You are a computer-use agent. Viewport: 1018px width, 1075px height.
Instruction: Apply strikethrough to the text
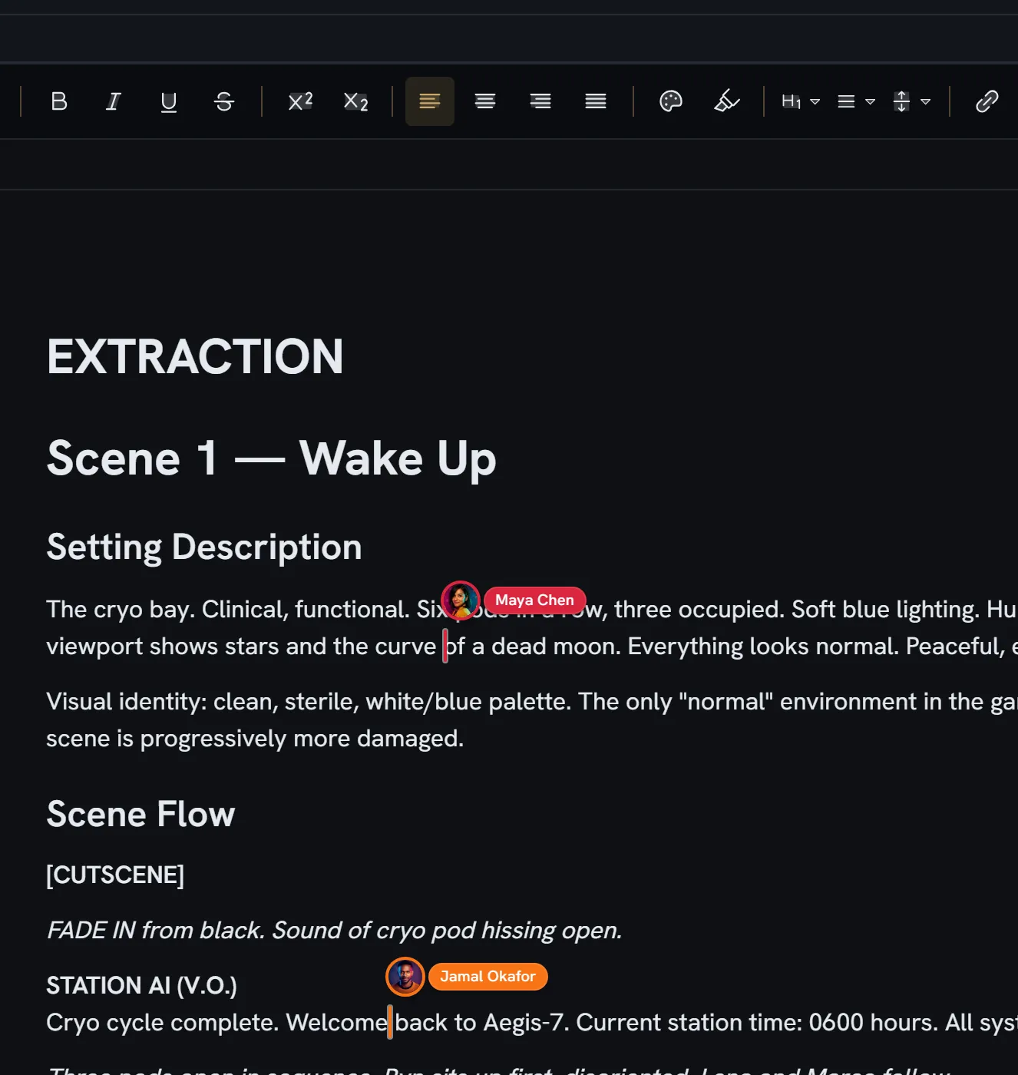pyautogui.click(x=224, y=101)
